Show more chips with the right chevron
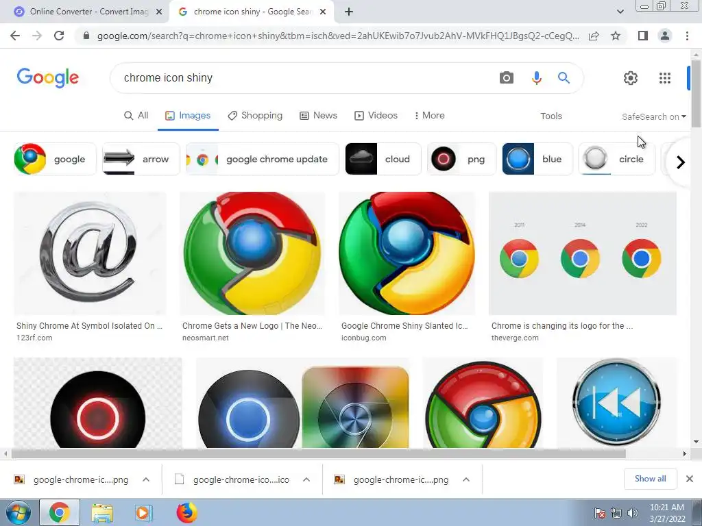702x526 pixels. [681, 162]
